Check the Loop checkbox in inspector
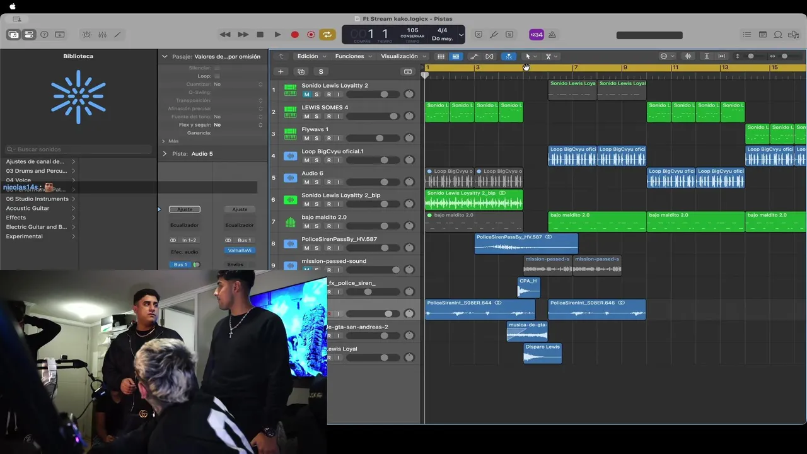The height and width of the screenshot is (454, 807). [217, 76]
